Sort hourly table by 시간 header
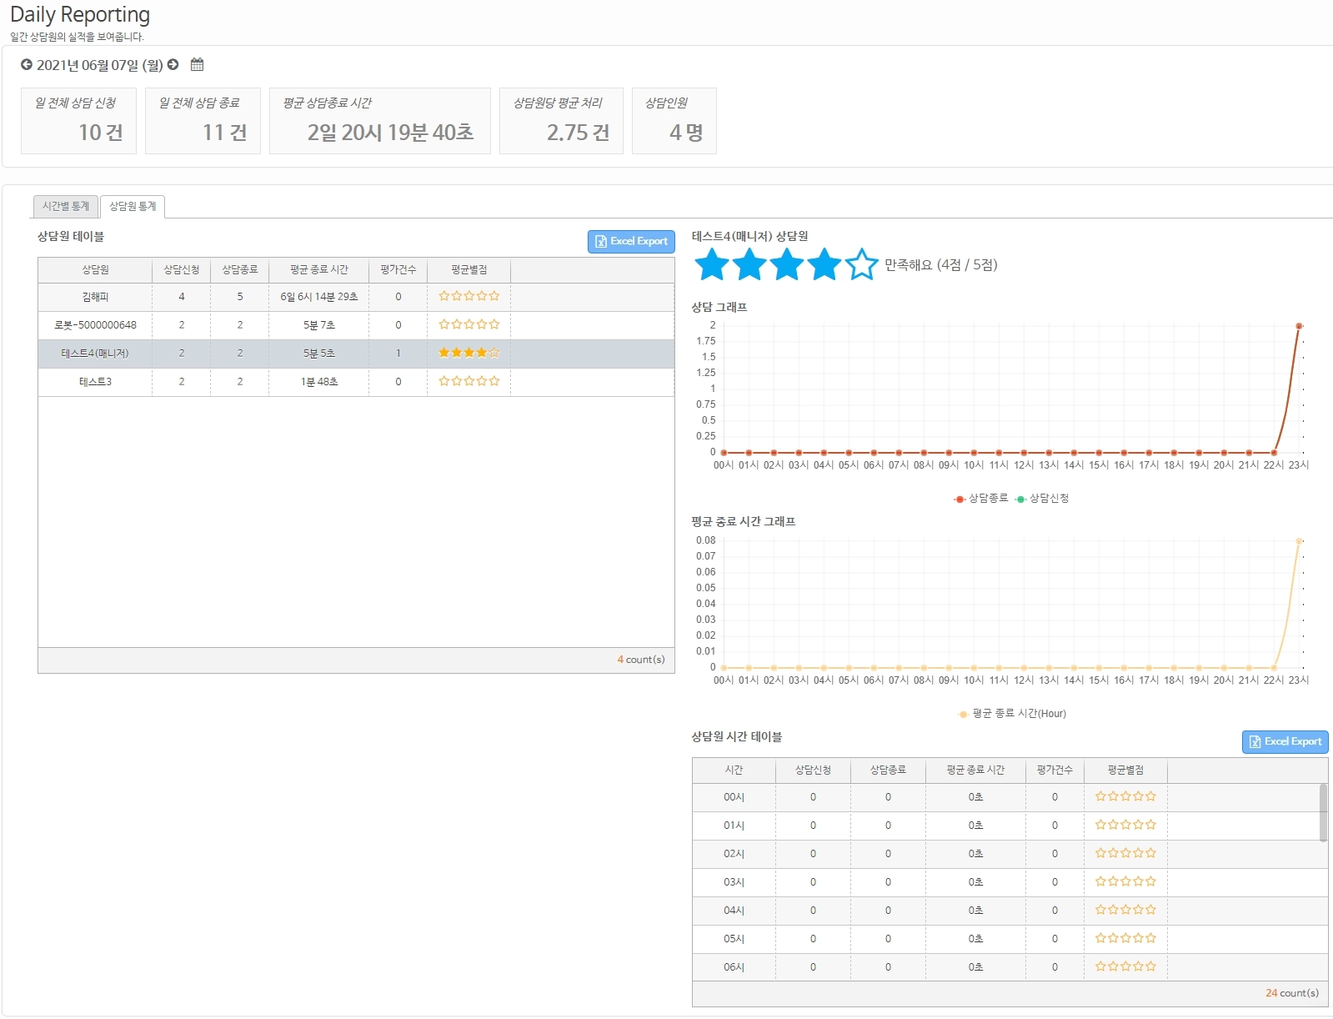 click(734, 771)
